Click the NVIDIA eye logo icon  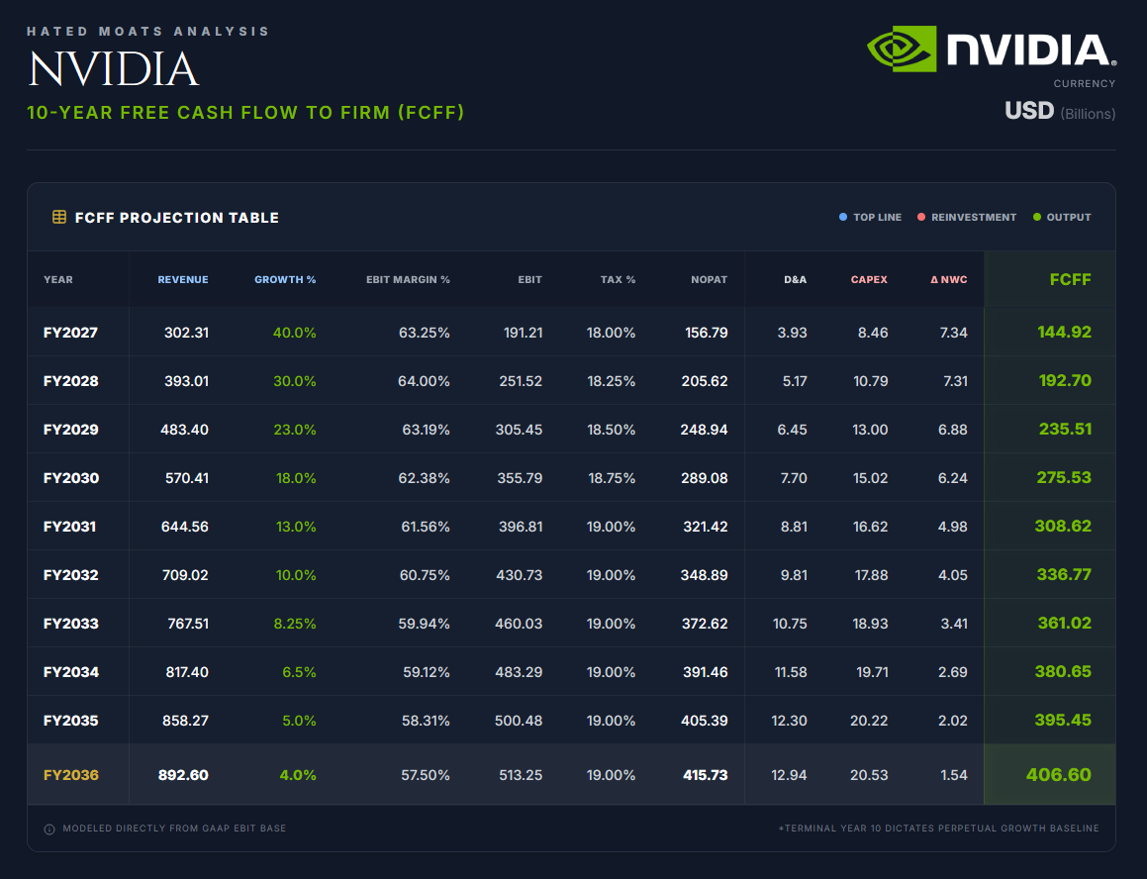tap(902, 49)
